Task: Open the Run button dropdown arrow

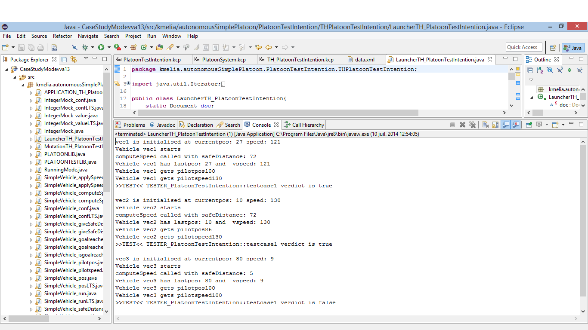Action: pos(109,47)
